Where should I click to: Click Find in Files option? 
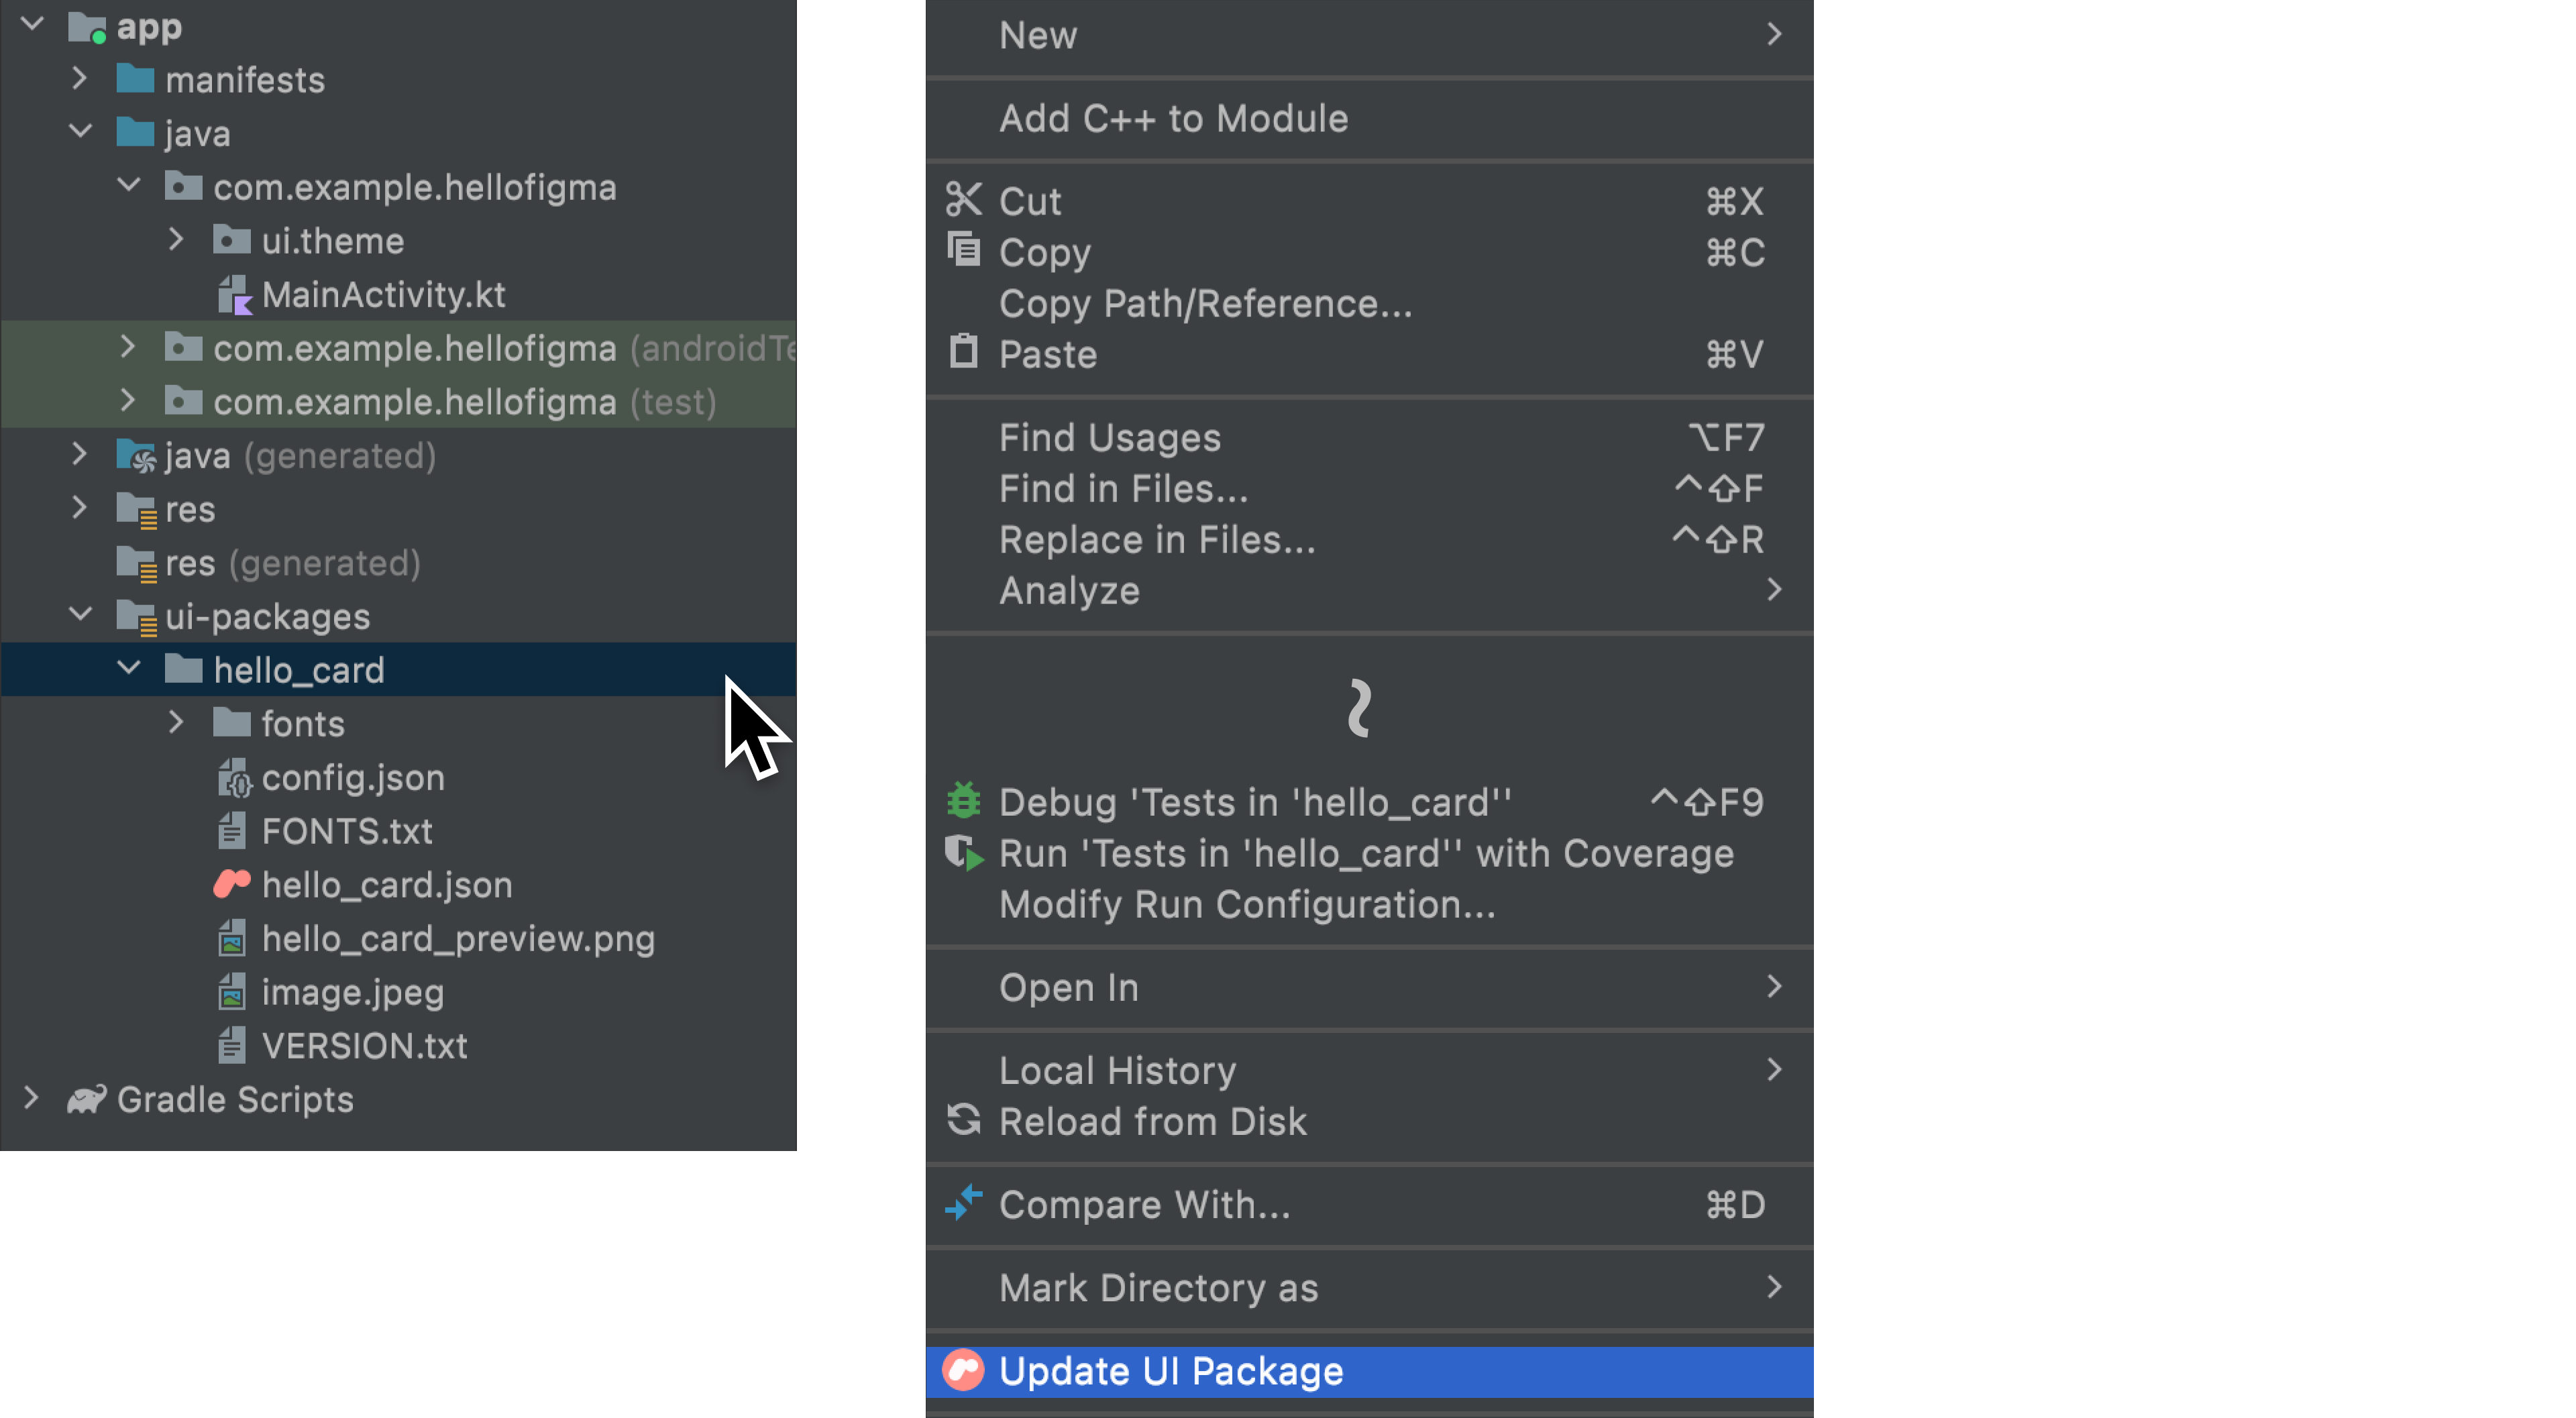[1123, 487]
